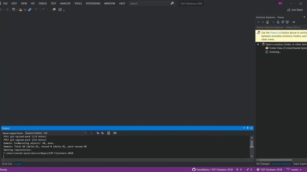Click Solution Explorer Home icon
The height and width of the screenshot is (172, 307).
(268, 22)
